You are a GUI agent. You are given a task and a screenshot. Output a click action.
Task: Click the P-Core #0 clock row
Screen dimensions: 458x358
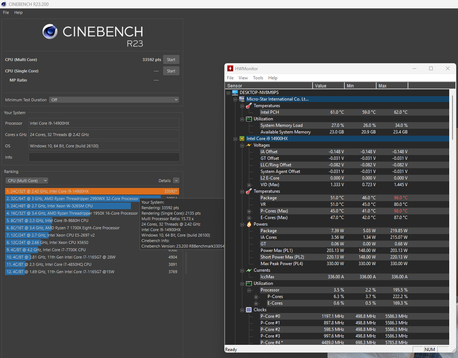click(355, 316)
